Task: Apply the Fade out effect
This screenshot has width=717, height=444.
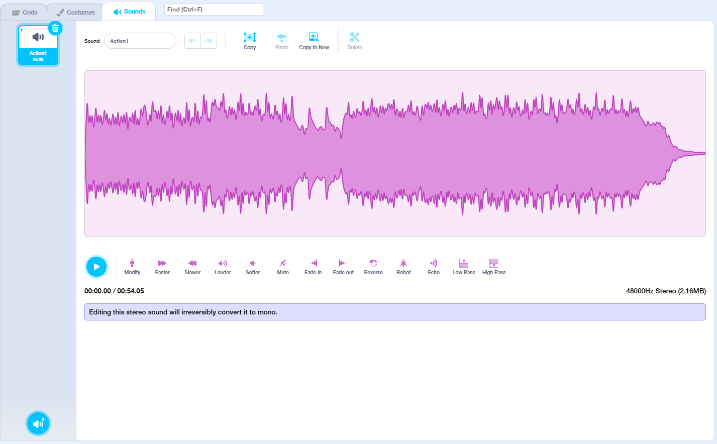Action: point(343,266)
